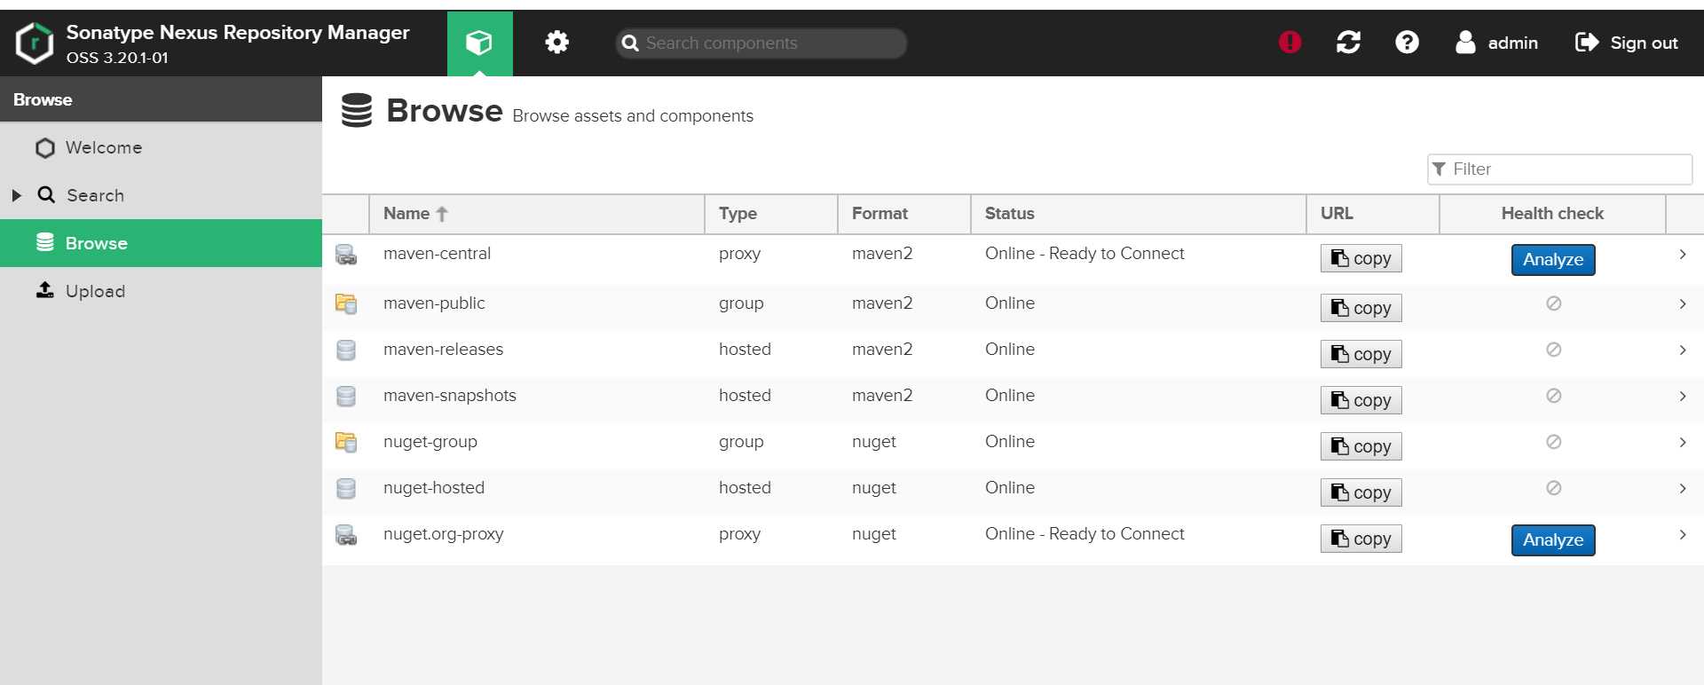1704x685 pixels.
Task: Click the nuget-hosted repository name
Action: click(x=434, y=488)
